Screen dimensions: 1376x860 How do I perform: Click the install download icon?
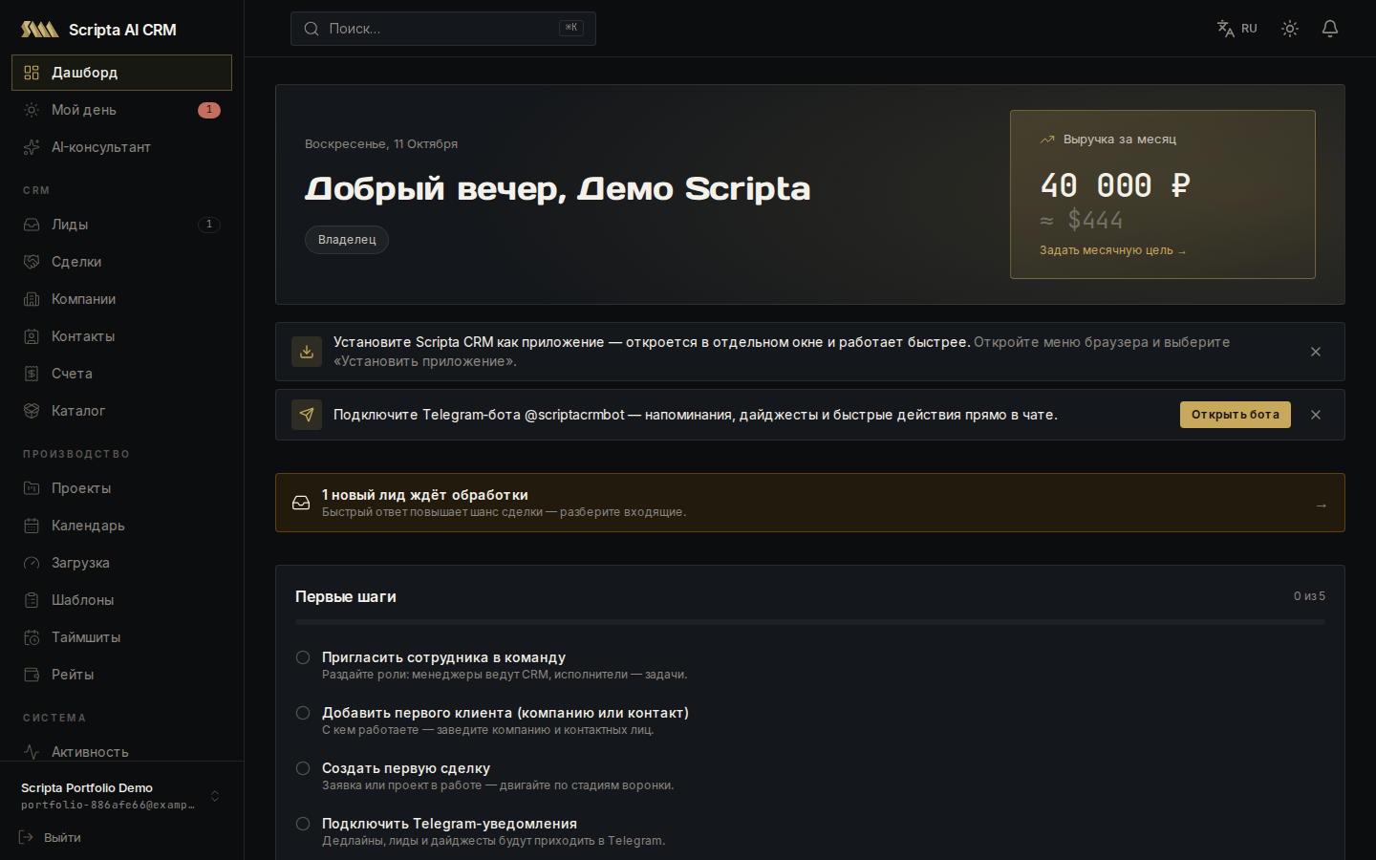coord(307,352)
